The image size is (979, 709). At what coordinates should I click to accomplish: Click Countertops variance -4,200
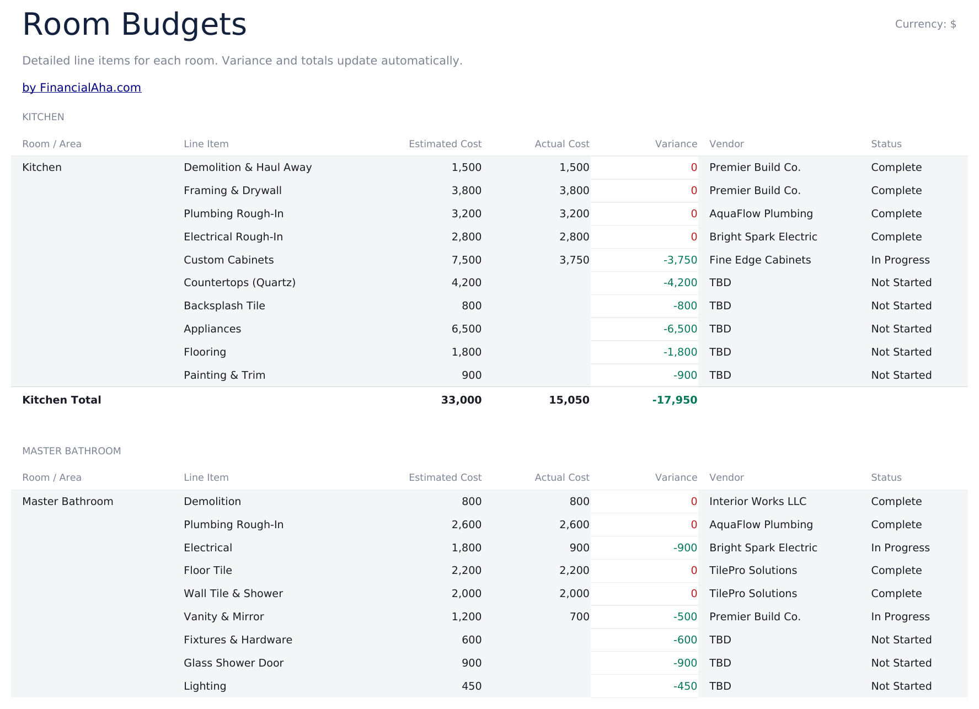point(680,283)
